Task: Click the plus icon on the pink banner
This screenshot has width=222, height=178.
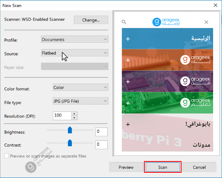Action: pyautogui.click(x=128, y=124)
